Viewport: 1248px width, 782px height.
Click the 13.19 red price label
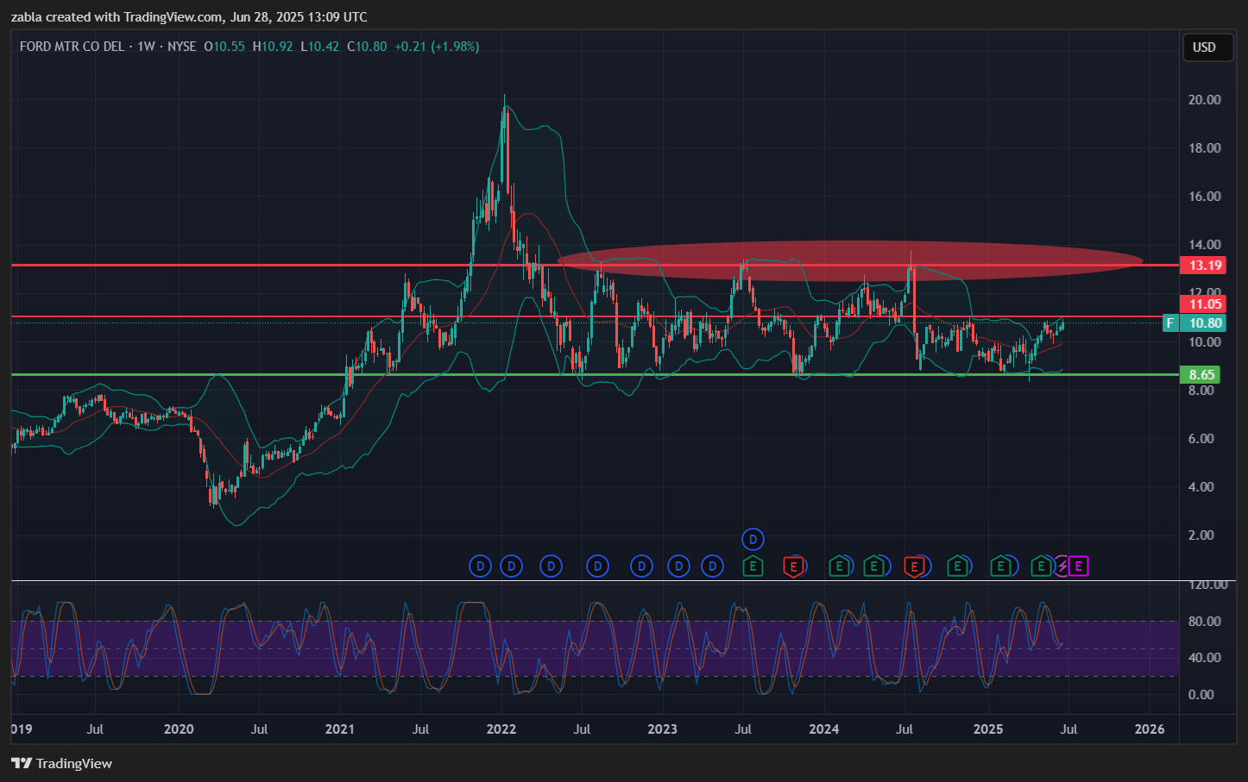click(x=1205, y=265)
